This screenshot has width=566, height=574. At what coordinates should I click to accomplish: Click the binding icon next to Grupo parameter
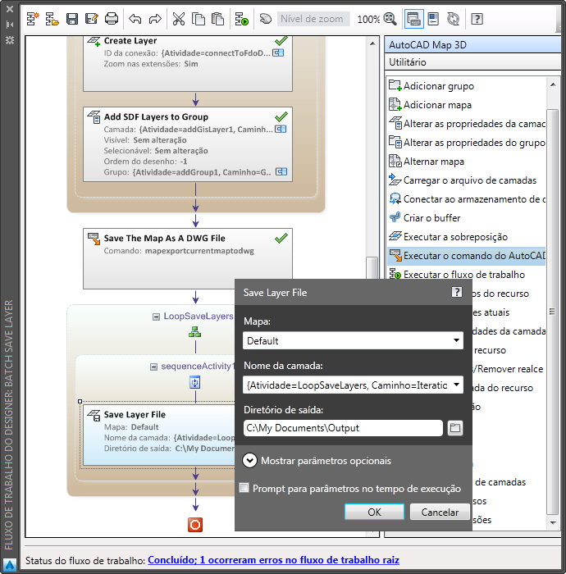pos(281,171)
